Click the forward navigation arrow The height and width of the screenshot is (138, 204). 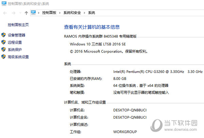point(14,13)
